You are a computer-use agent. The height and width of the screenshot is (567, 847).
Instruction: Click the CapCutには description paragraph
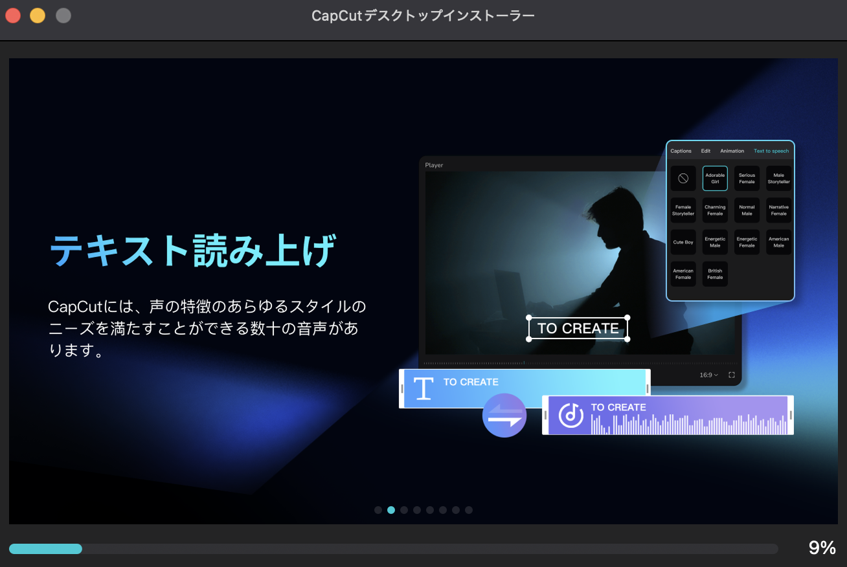(207, 329)
